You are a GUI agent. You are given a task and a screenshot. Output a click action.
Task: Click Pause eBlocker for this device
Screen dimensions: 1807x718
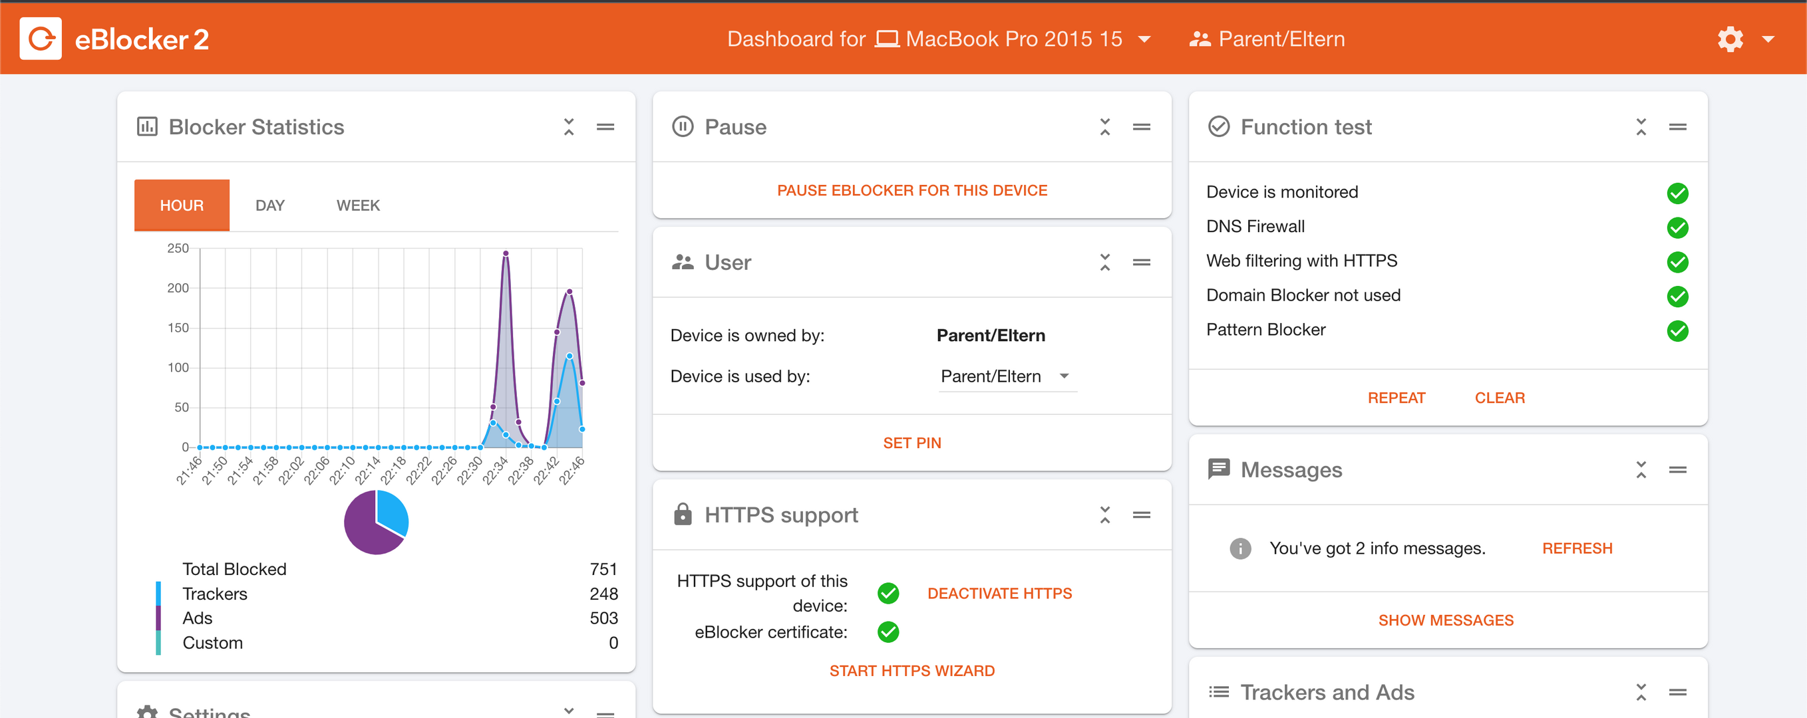tap(912, 190)
